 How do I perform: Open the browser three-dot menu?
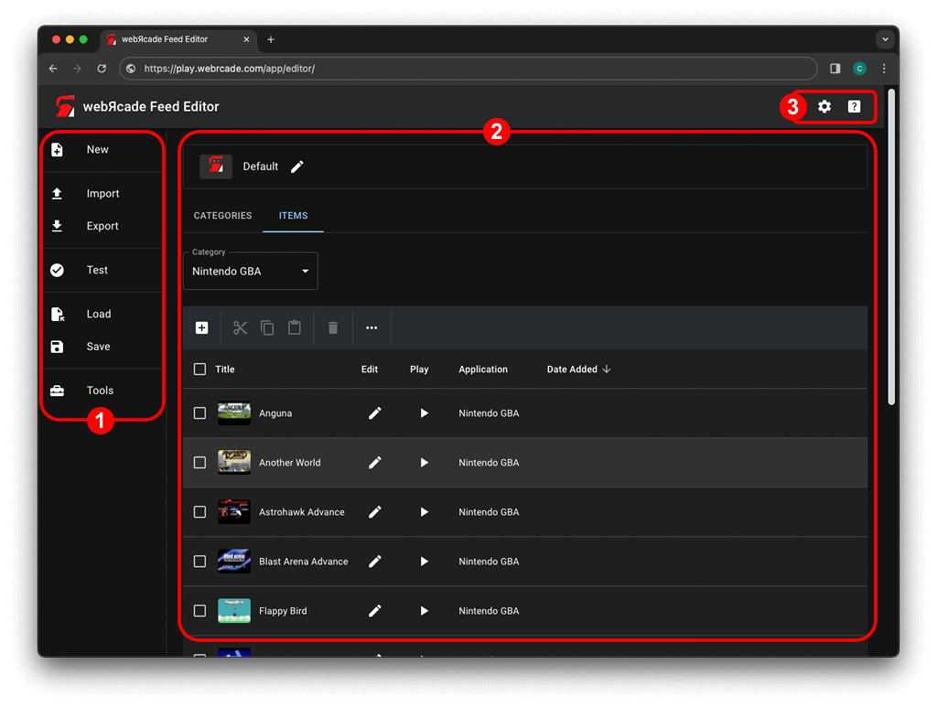pos(884,69)
